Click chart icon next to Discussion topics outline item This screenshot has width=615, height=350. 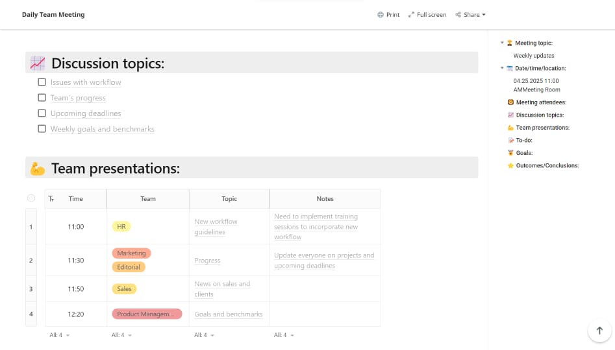coord(510,115)
